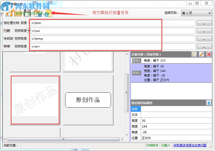The width and height of the screenshot is (215, 151).
Task: Close the 飞侠删水印 window
Action: tap(206, 3)
